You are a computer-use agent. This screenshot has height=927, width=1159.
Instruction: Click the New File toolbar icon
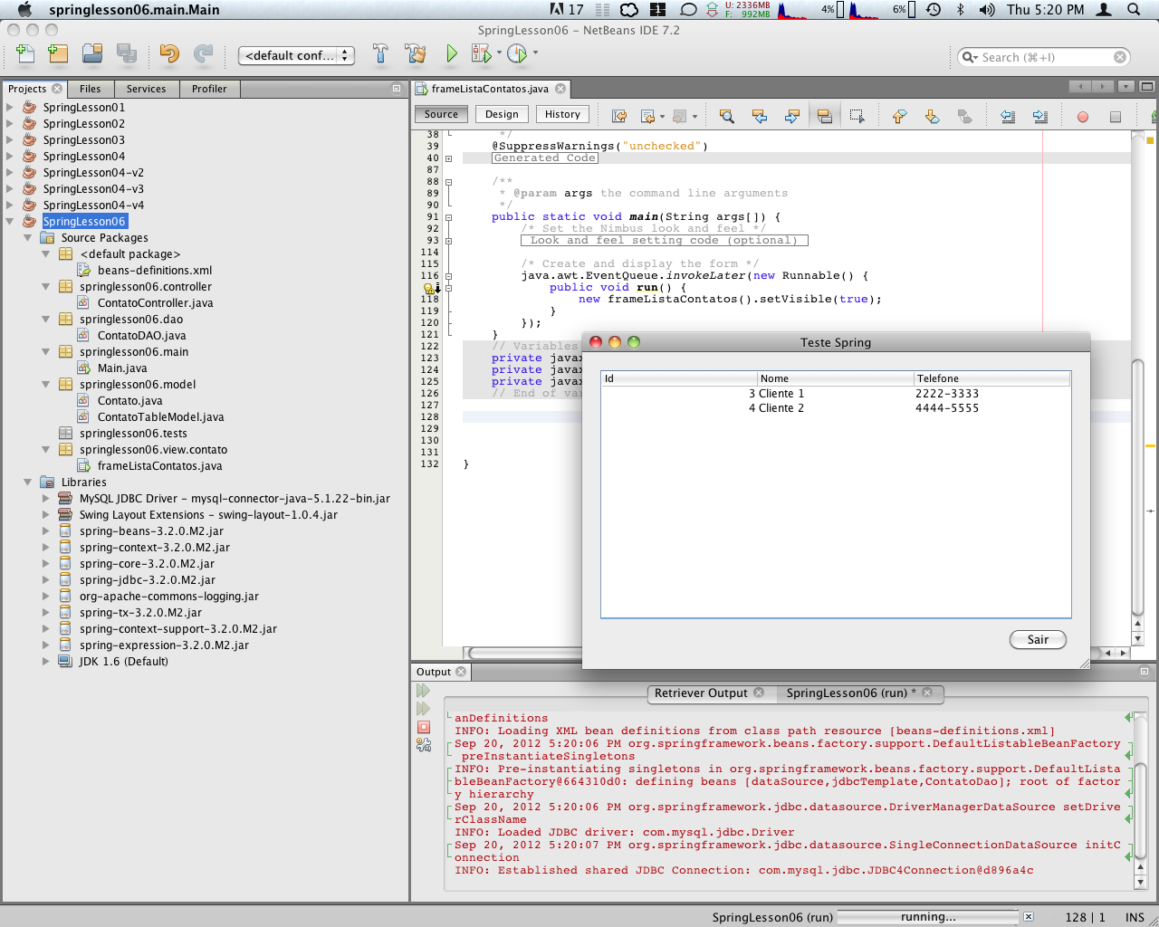point(25,54)
